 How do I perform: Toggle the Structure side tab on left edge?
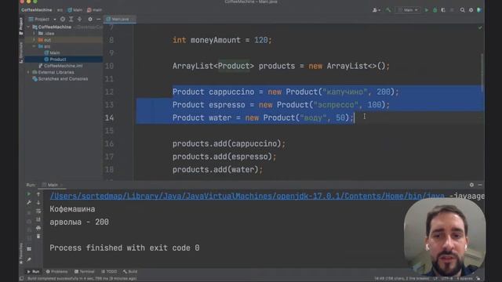(21, 52)
